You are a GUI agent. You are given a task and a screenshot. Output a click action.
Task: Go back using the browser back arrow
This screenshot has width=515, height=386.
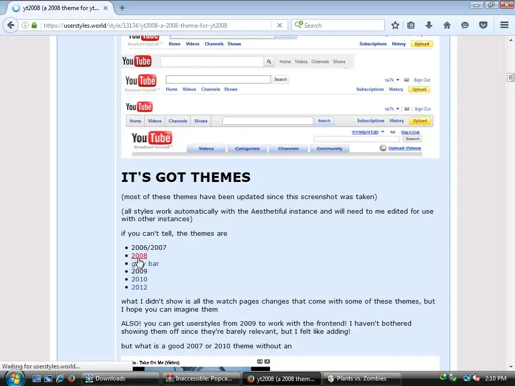pyautogui.click(x=11, y=25)
